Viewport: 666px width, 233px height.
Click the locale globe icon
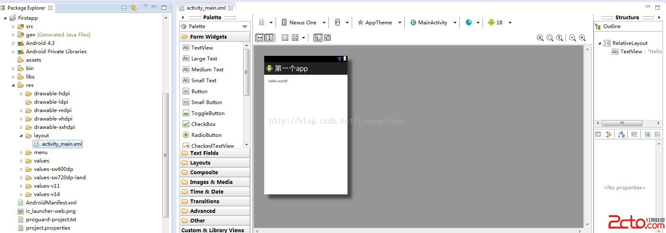(x=469, y=23)
